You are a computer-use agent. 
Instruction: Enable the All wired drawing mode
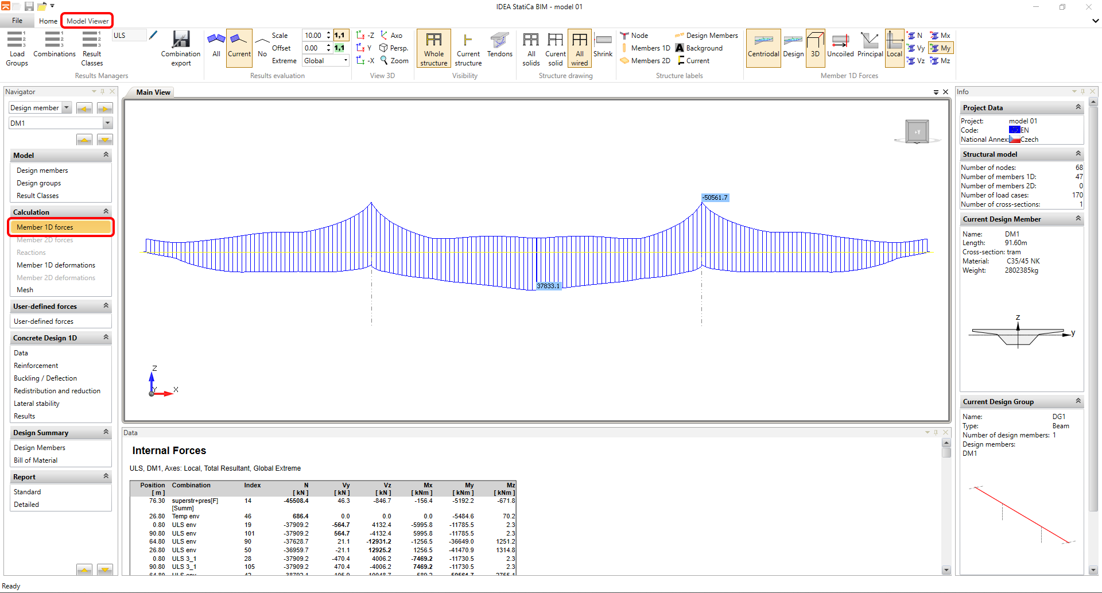(x=579, y=48)
